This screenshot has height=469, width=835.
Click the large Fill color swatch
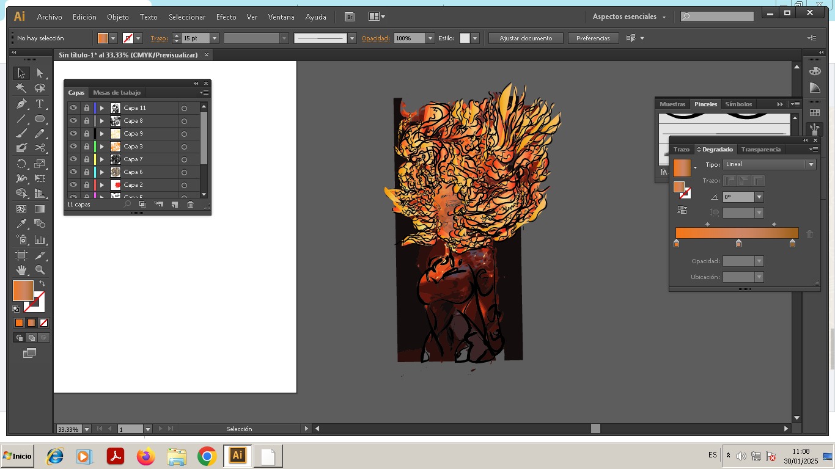point(23,291)
